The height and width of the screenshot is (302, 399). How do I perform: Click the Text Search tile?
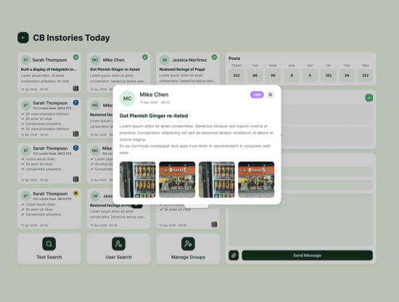tap(49, 249)
